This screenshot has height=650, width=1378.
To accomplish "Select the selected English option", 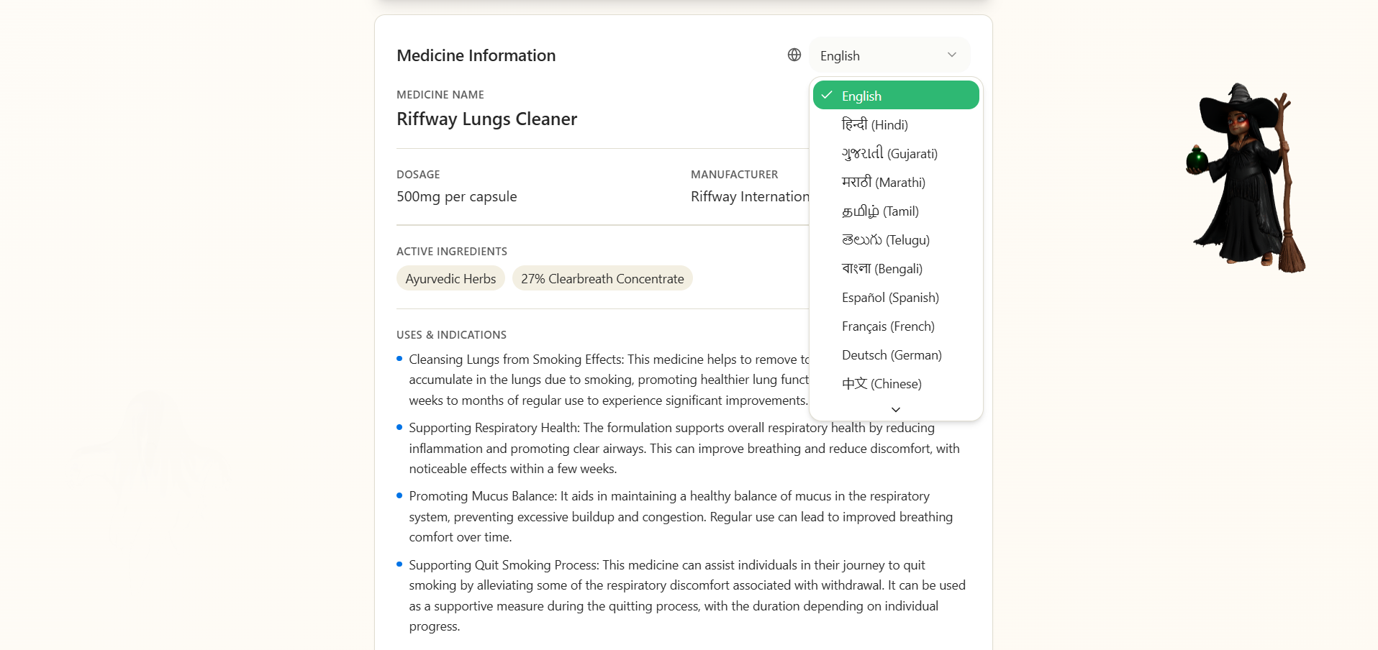I will [896, 96].
